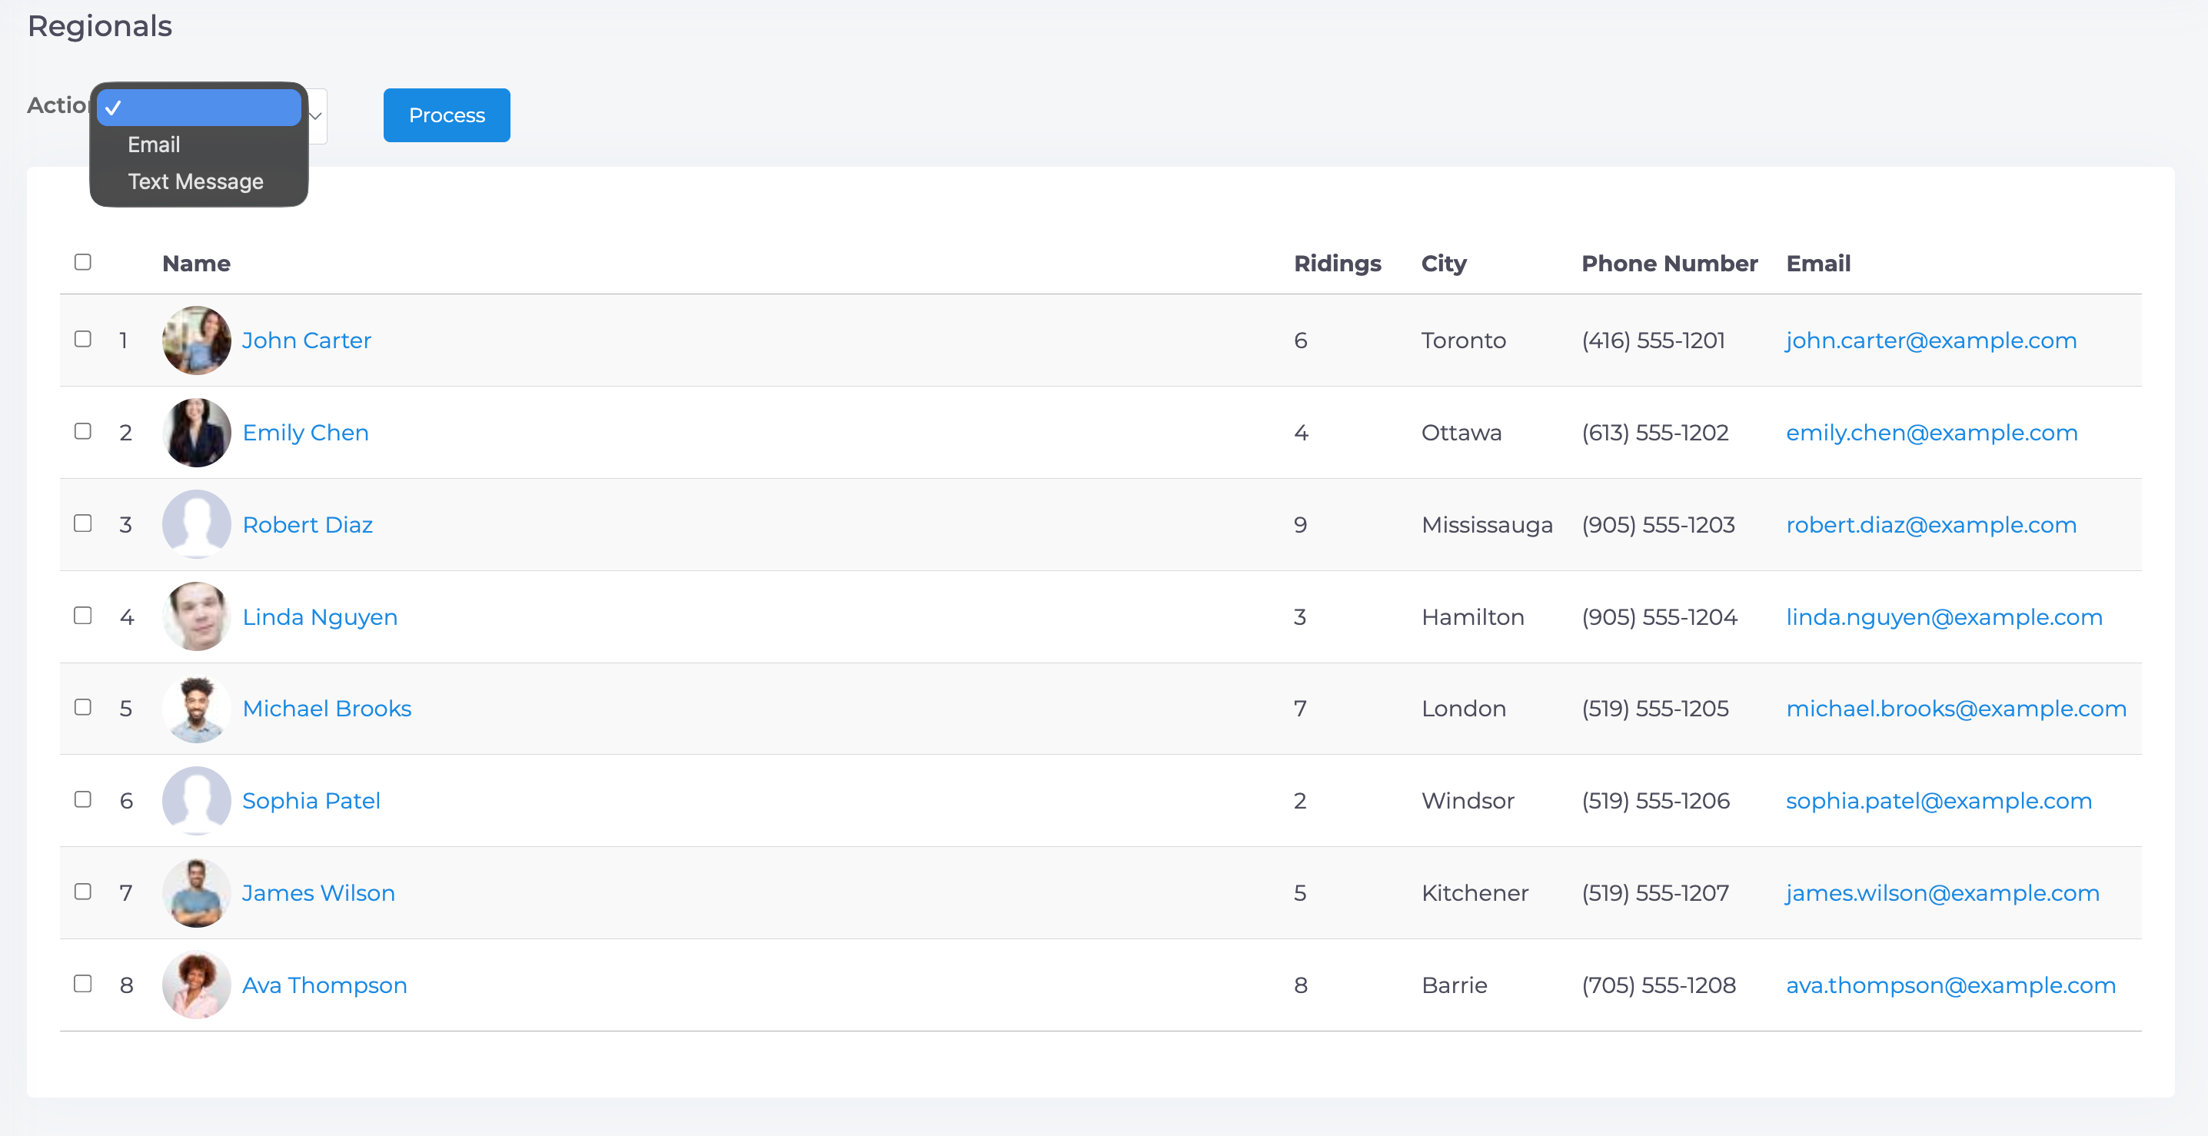Image resolution: width=2208 pixels, height=1136 pixels.
Task: Click phone number (519) 555-1206
Action: (1655, 800)
